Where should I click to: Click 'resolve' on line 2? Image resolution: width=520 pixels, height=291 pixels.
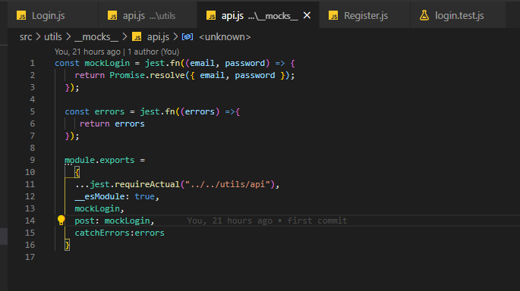pos(167,75)
